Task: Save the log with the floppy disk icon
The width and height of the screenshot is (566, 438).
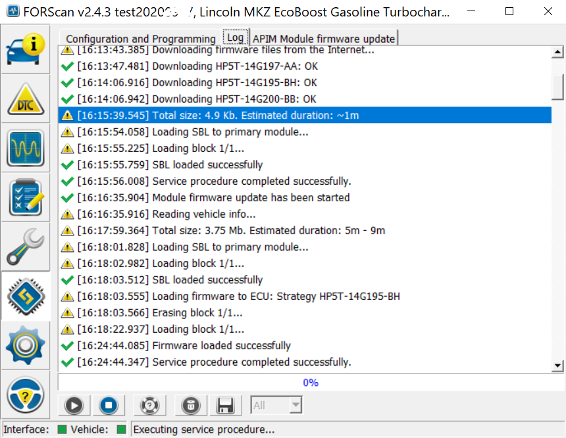Action: click(x=226, y=406)
